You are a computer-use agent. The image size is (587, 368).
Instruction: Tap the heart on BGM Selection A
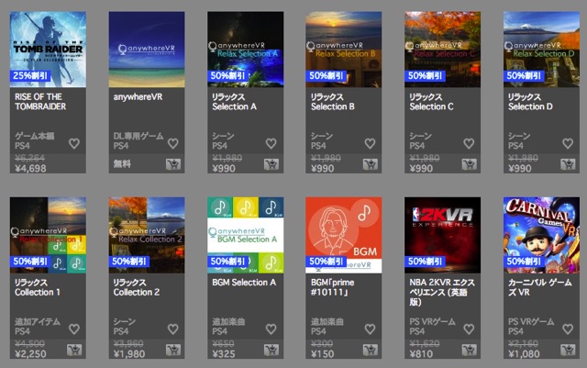pos(271,329)
